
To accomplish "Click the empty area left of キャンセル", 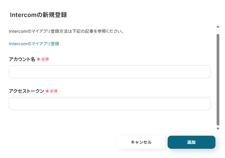I will [60, 142].
